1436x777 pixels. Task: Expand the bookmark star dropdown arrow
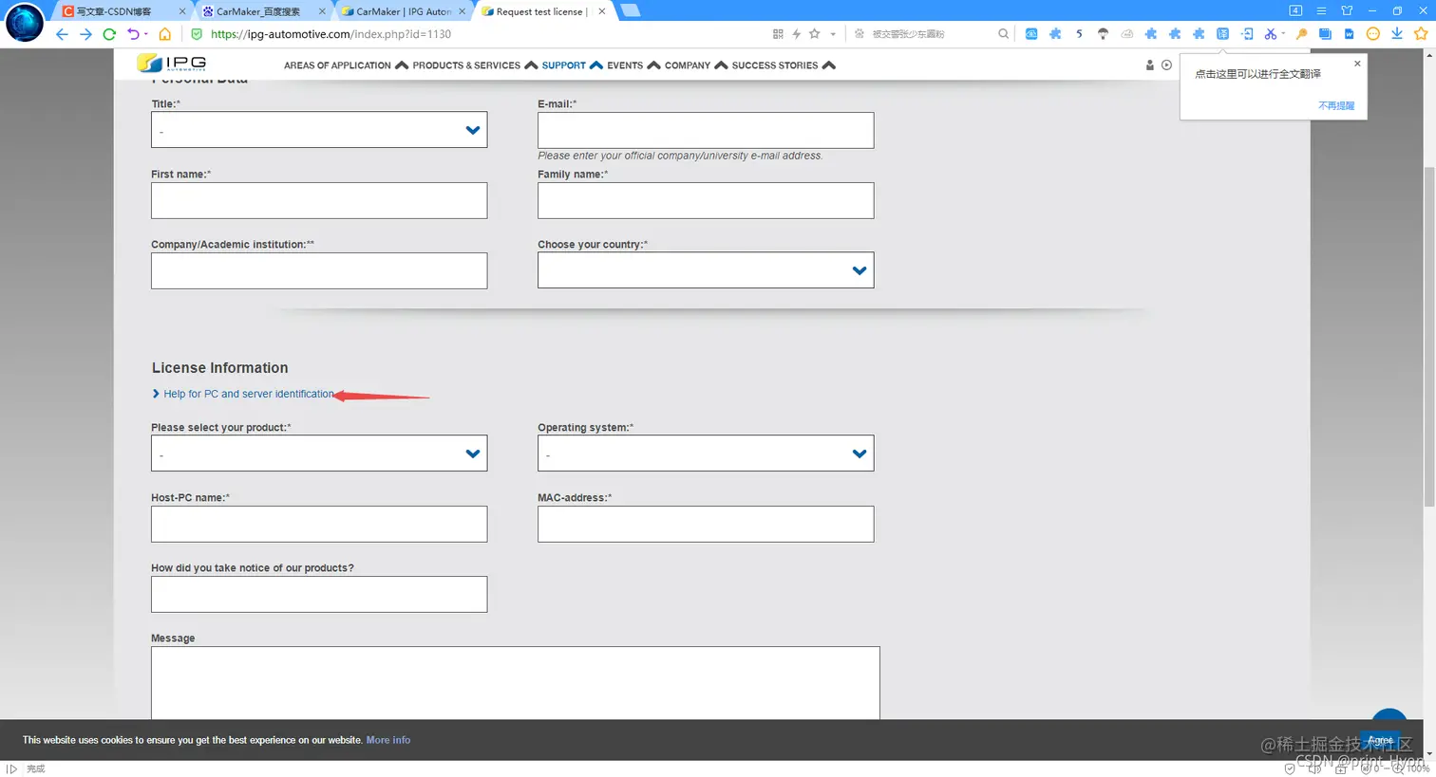pyautogui.click(x=833, y=34)
